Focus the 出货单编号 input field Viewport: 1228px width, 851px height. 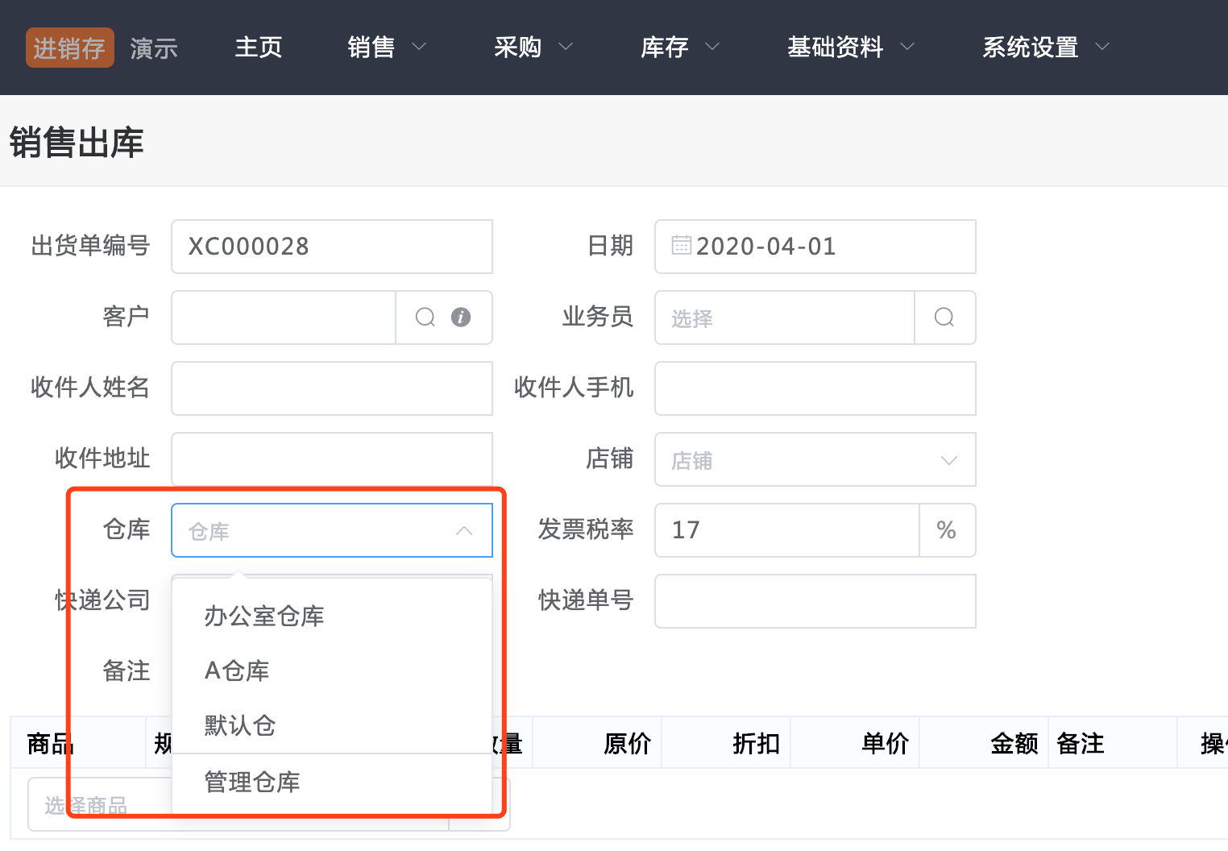pyautogui.click(x=331, y=247)
